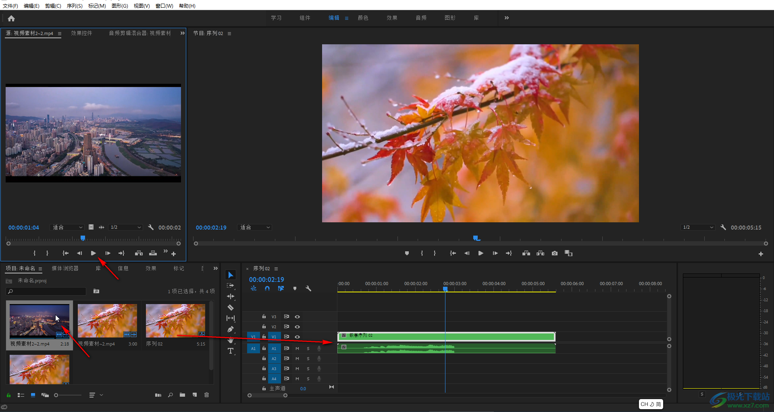This screenshot has width=774, height=412.
Task: Open the 序列(S) menu
Action: point(75,6)
